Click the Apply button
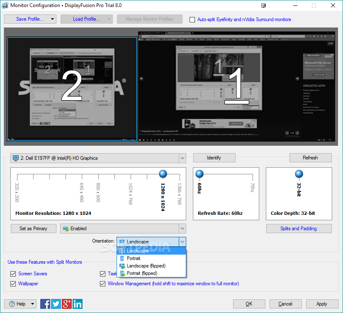The image size is (343, 313). (322, 304)
